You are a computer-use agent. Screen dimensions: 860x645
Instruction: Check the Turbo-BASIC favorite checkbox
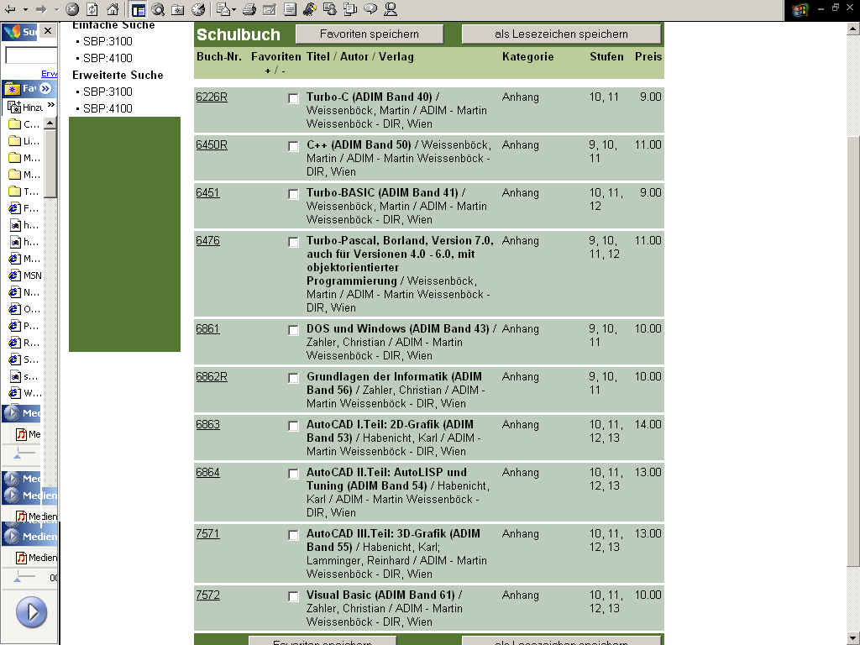coord(293,194)
